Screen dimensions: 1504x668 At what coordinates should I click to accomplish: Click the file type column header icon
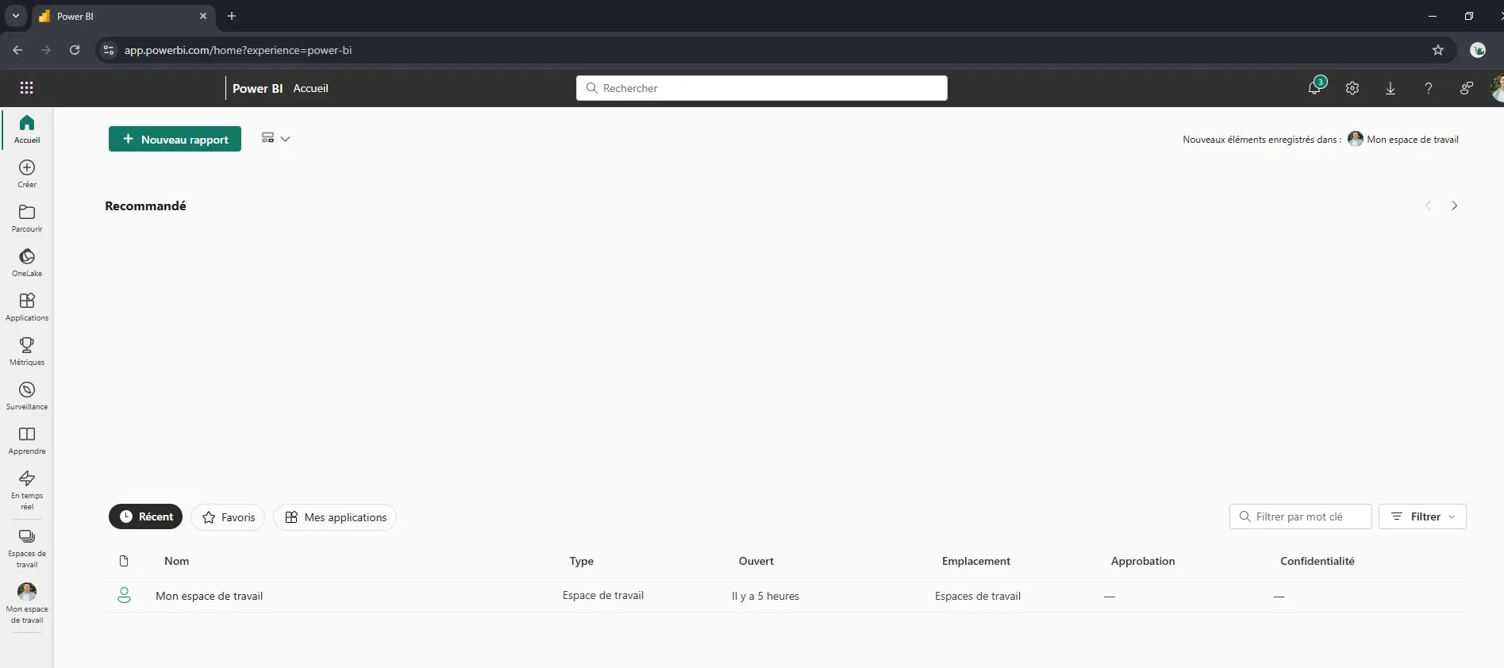click(x=124, y=561)
